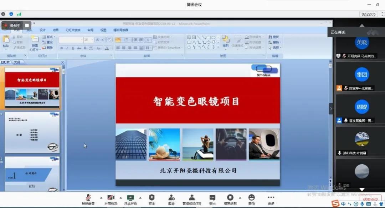The image size is (385, 208).
Task: Select participant 派和科技 landscape avatar
Action: pos(362,139)
